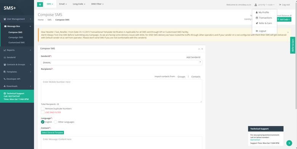
Task: Open the vertical Refer & Earn side tab
Action: 293,45
